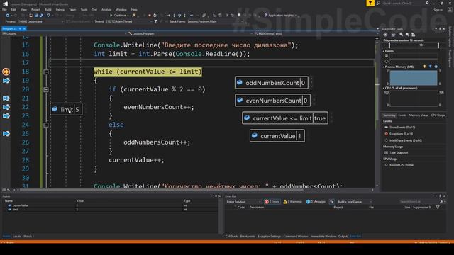454x255 pixels.
Task: Open the Process dropdown
Action: pyautogui.click(x=40, y=21)
